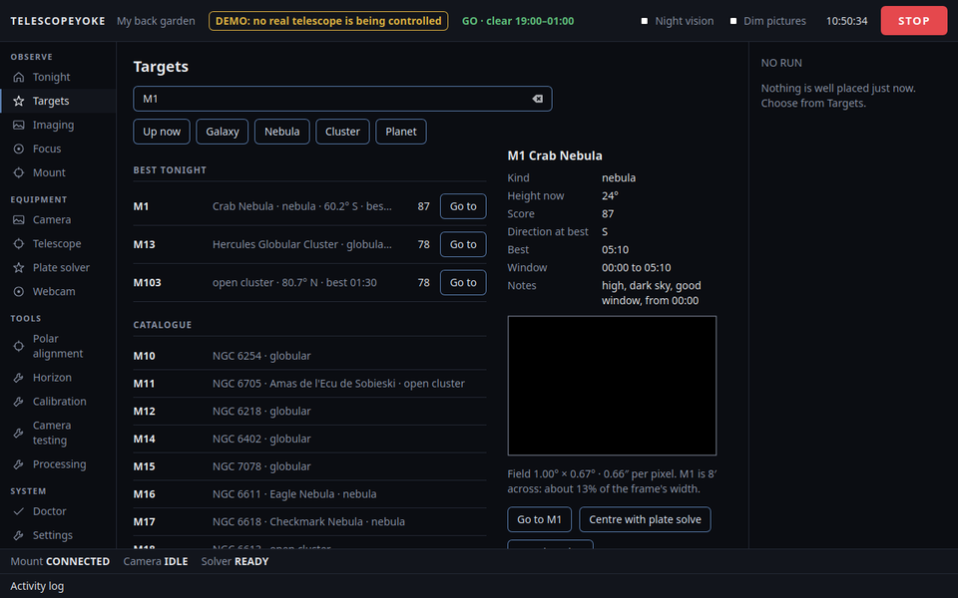The height and width of the screenshot is (598, 958).
Task: Click Centre with plate solve
Action: pyautogui.click(x=645, y=519)
